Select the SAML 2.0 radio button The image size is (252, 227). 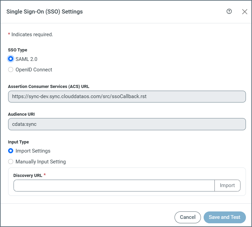pyautogui.click(x=11, y=59)
